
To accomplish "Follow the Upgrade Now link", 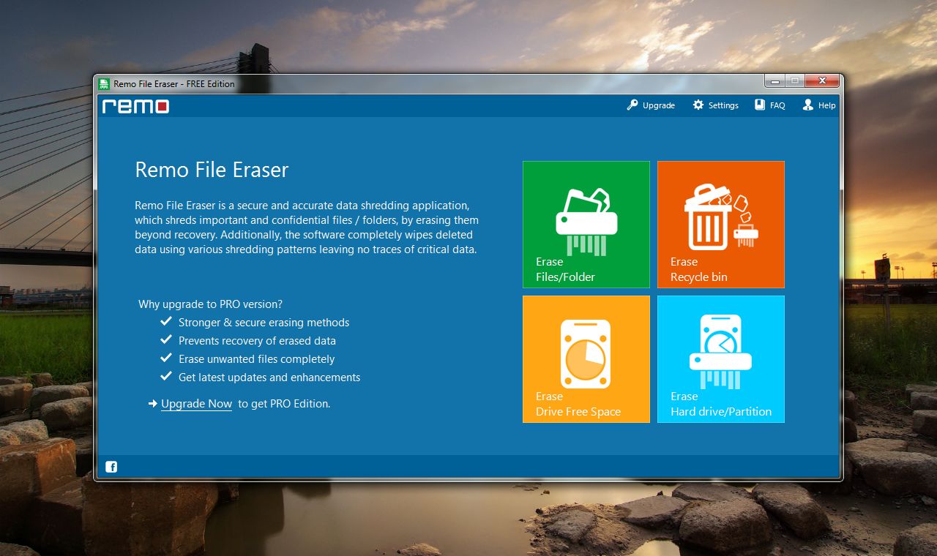I will click(x=196, y=404).
